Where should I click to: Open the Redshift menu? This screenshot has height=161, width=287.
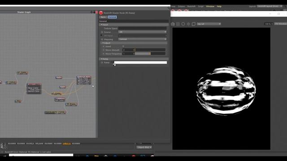coord(191,6)
